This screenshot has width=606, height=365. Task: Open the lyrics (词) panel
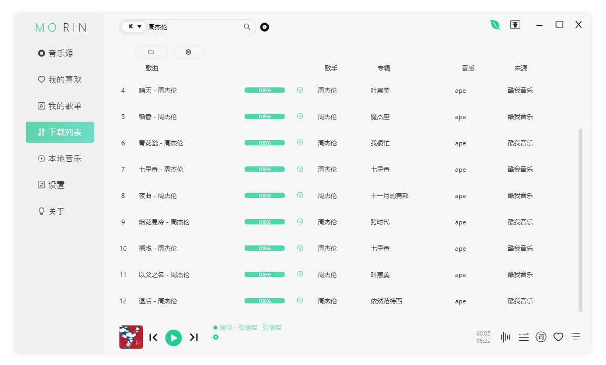[541, 337]
